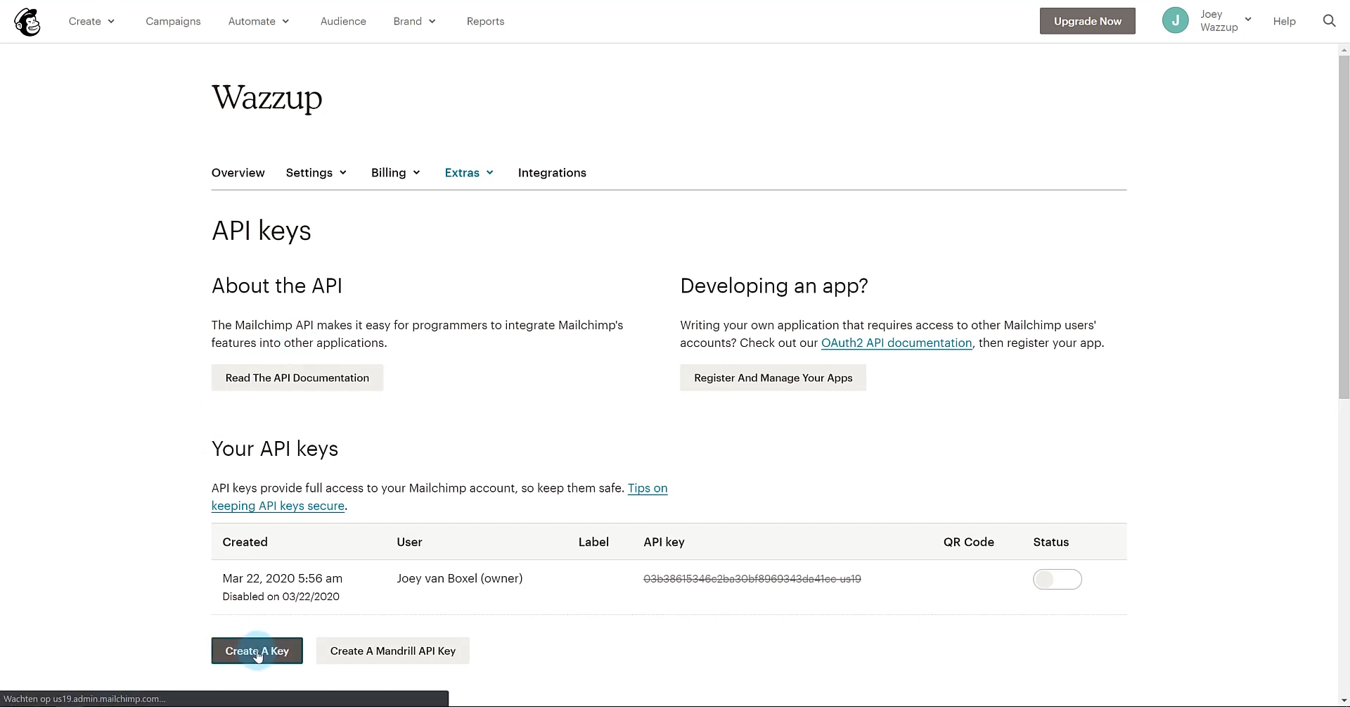Image resolution: width=1350 pixels, height=707 pixels.
Task: Switch to the Integrations tab
Action: (552, 173)
